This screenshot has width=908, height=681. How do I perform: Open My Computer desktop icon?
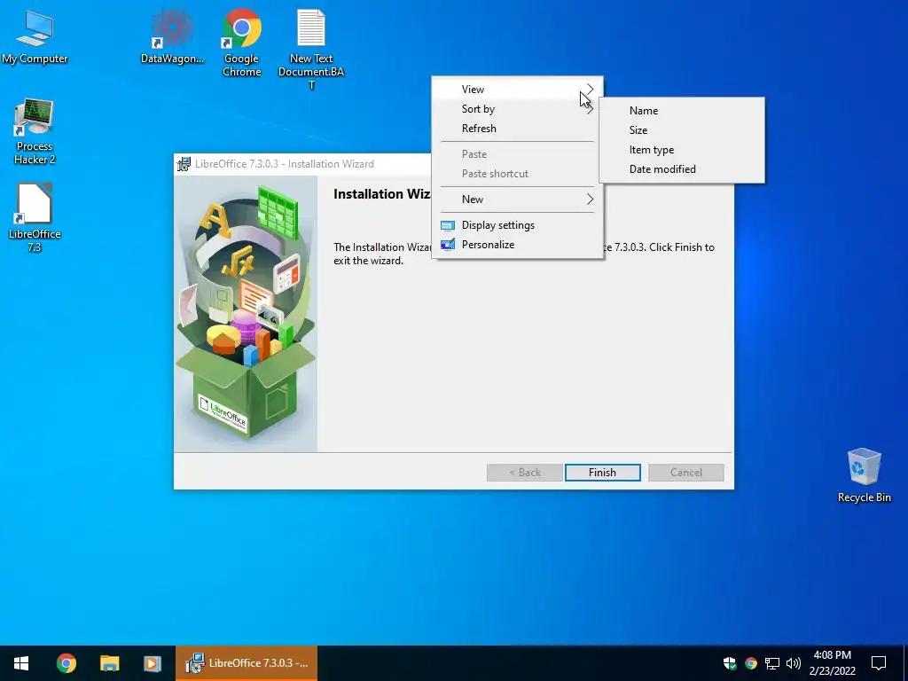35,37
